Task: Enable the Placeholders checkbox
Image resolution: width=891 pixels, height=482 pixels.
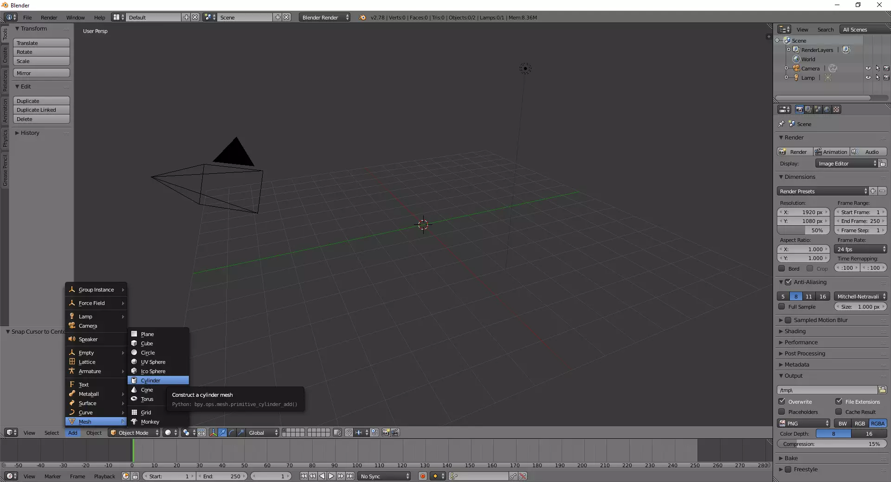Action: (x=782, y=412)
